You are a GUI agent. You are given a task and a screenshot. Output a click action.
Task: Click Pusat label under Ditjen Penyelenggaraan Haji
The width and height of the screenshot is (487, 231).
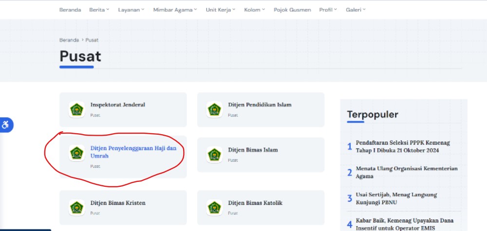(x=95, y=166)
